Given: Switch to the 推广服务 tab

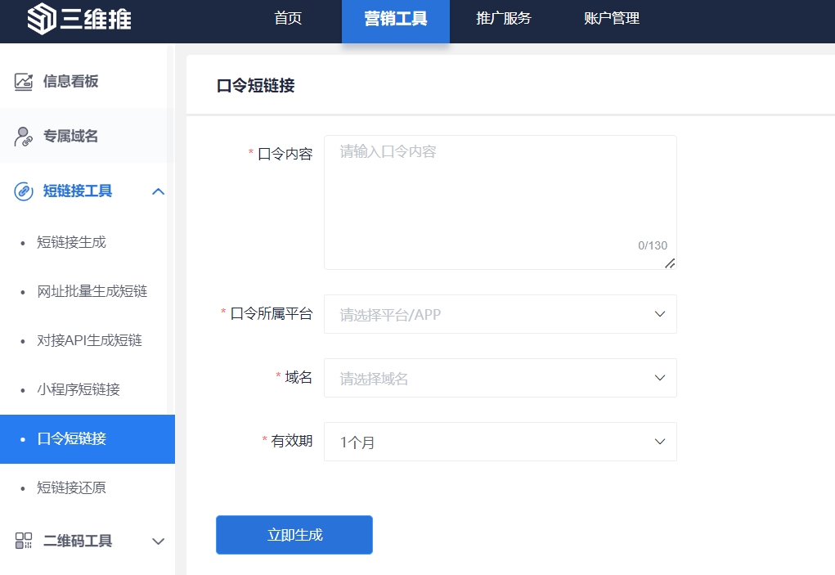Looking at the screenshot, I should point(504,19).
